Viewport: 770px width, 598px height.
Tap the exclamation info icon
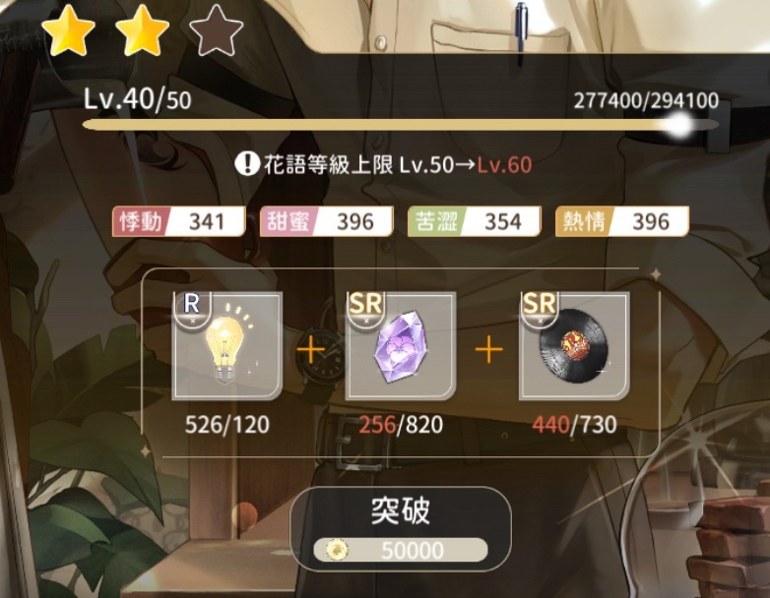click(x=246, y=163)
